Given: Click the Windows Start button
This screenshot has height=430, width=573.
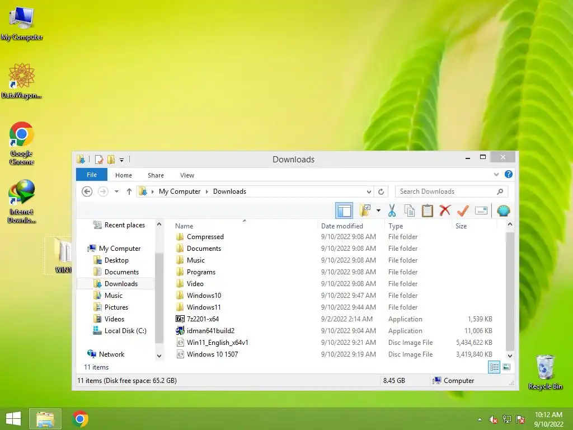Looking at the screenshot, I should (13, 419).
